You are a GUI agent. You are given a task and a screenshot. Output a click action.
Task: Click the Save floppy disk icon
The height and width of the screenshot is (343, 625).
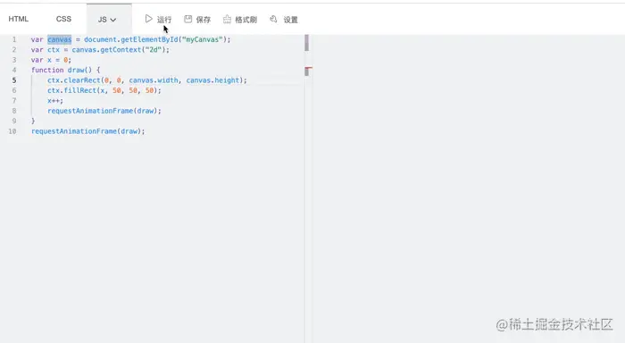point(188,19)
